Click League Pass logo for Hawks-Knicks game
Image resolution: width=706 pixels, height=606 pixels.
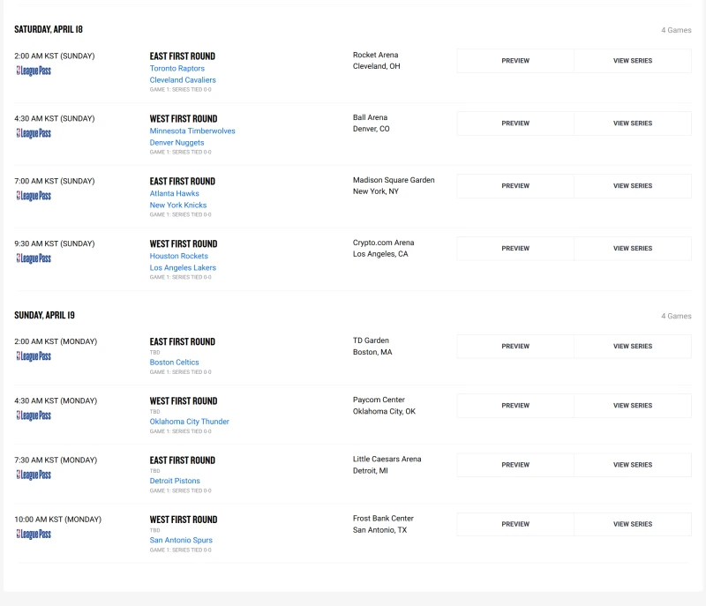34,196
